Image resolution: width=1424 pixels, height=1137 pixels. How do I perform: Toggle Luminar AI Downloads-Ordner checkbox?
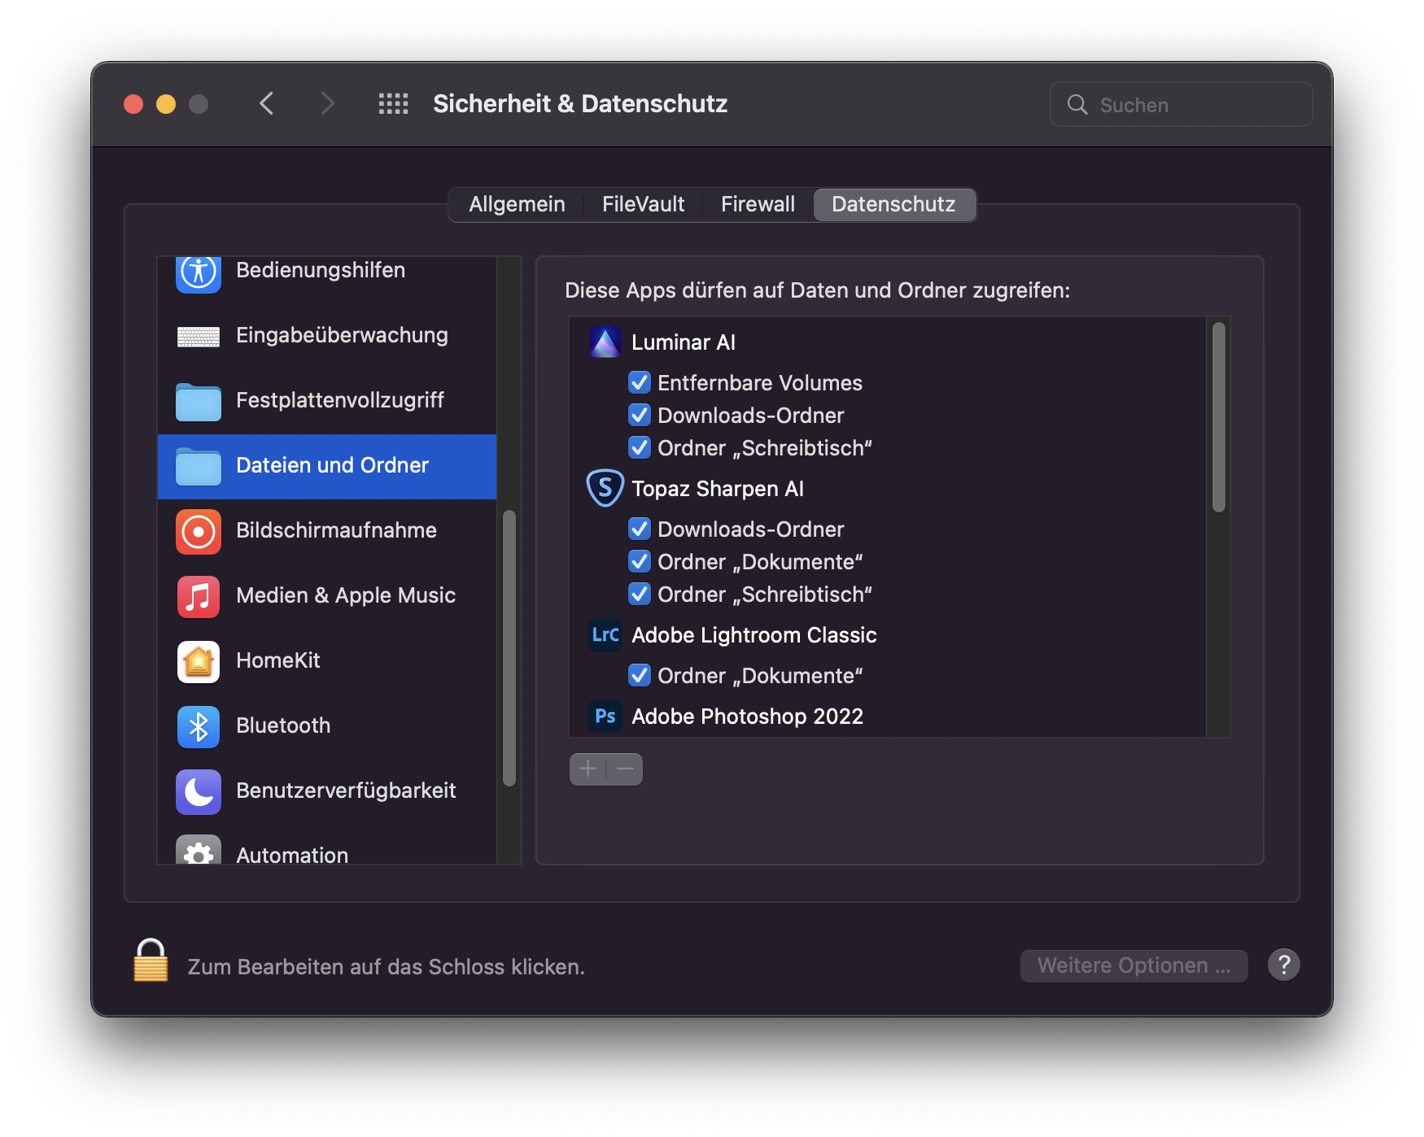tap(640, 415)
